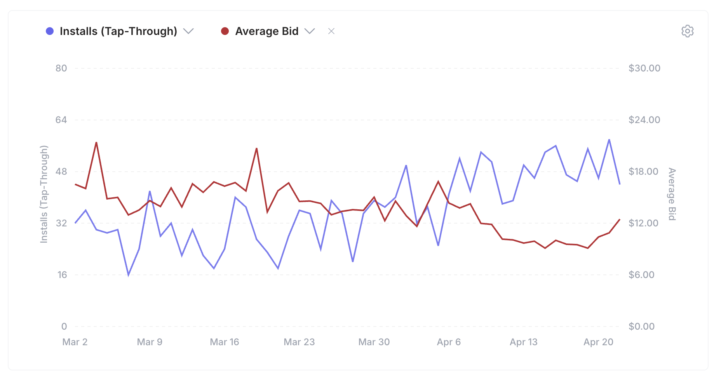This screenshot has width=721, height=379.
Task: Click the red Average Bid legend dot
Action: (225, 31)
